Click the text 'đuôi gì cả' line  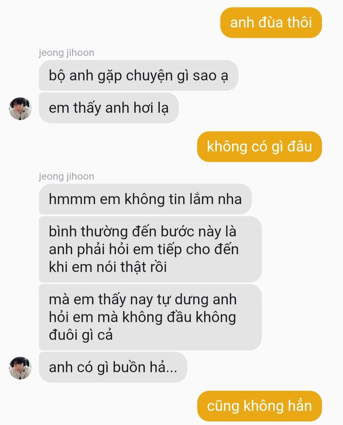coord(81,335)
